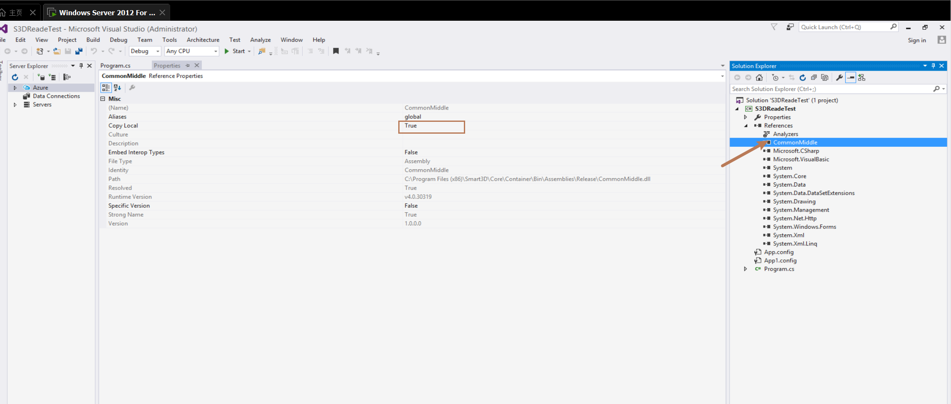The image size is (951, 404).
Task: Show properties in Categorized view
Action: coord(106,88)
